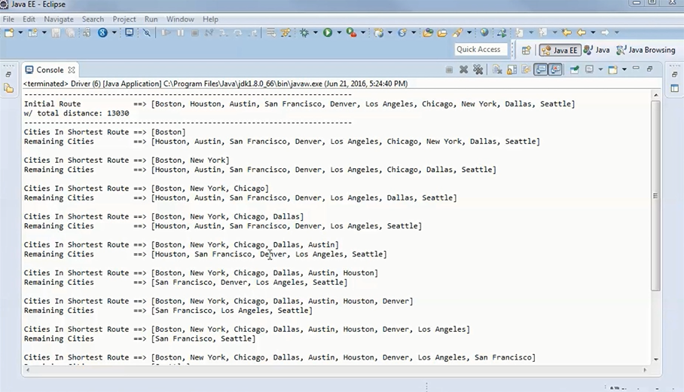Open the Help menu
The width and height of the screenshot is (684, 392).
(x=210, y=19)
